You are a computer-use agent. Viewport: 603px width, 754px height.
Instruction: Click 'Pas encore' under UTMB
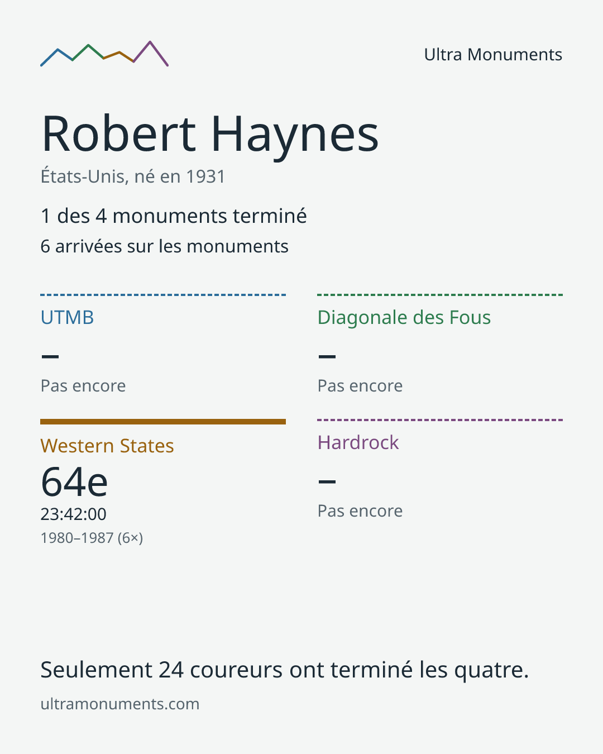[83, 386]
